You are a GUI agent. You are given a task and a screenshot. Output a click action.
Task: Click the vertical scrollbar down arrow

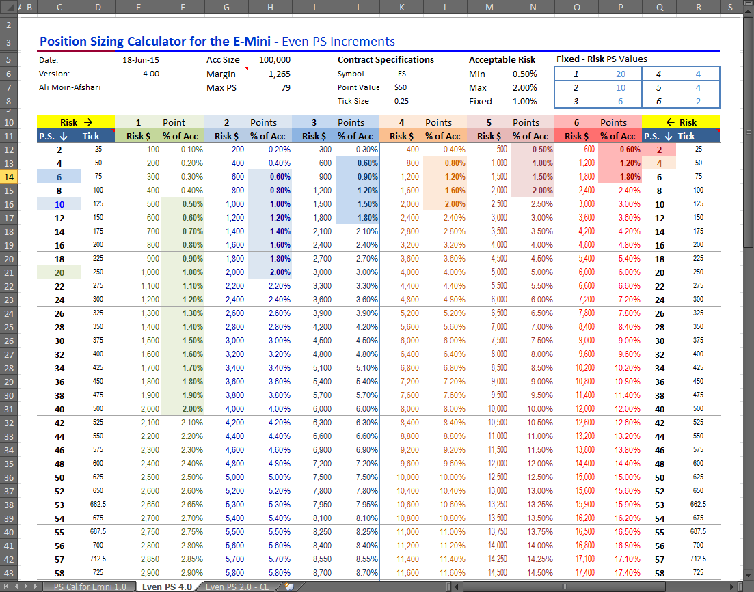tap(748, 575)
